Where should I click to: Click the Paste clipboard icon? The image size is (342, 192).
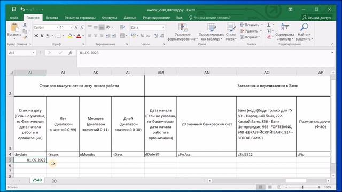[14, 28]
